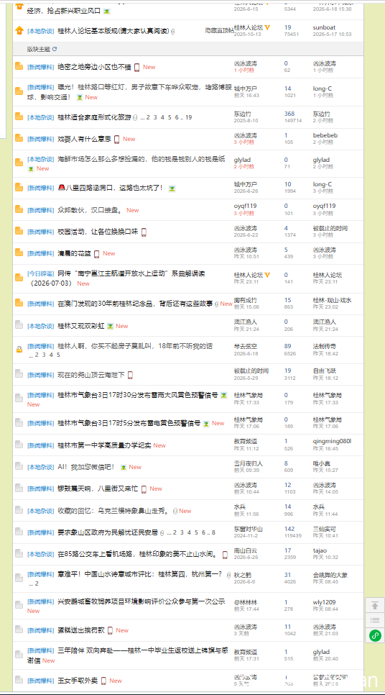Open author profile oyqf119 in author column
The image size is (385, 695).
[245, 206]
